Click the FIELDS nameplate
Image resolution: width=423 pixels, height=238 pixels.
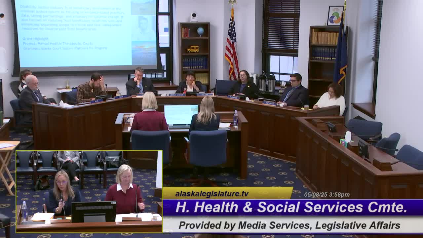121,97
